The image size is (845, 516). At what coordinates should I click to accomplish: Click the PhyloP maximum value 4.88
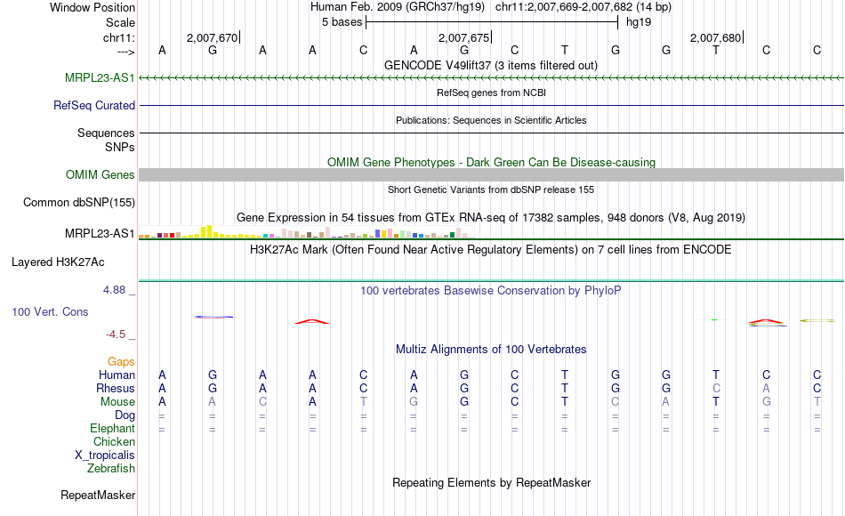tap(114, 290)
